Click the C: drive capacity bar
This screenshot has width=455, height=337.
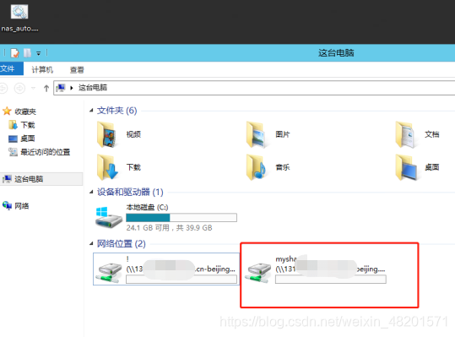click(x=181, y=218)
